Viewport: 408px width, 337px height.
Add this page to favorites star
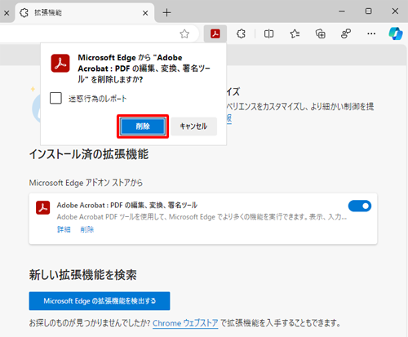tap(184, 33)
